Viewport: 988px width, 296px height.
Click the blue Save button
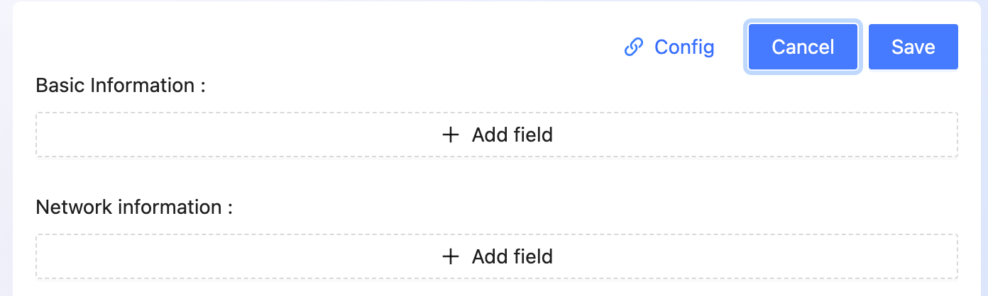[x=913, y=47]
